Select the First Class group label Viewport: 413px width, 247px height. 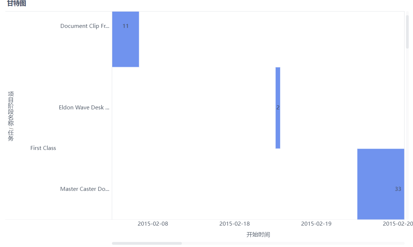[x=43, y=148]
